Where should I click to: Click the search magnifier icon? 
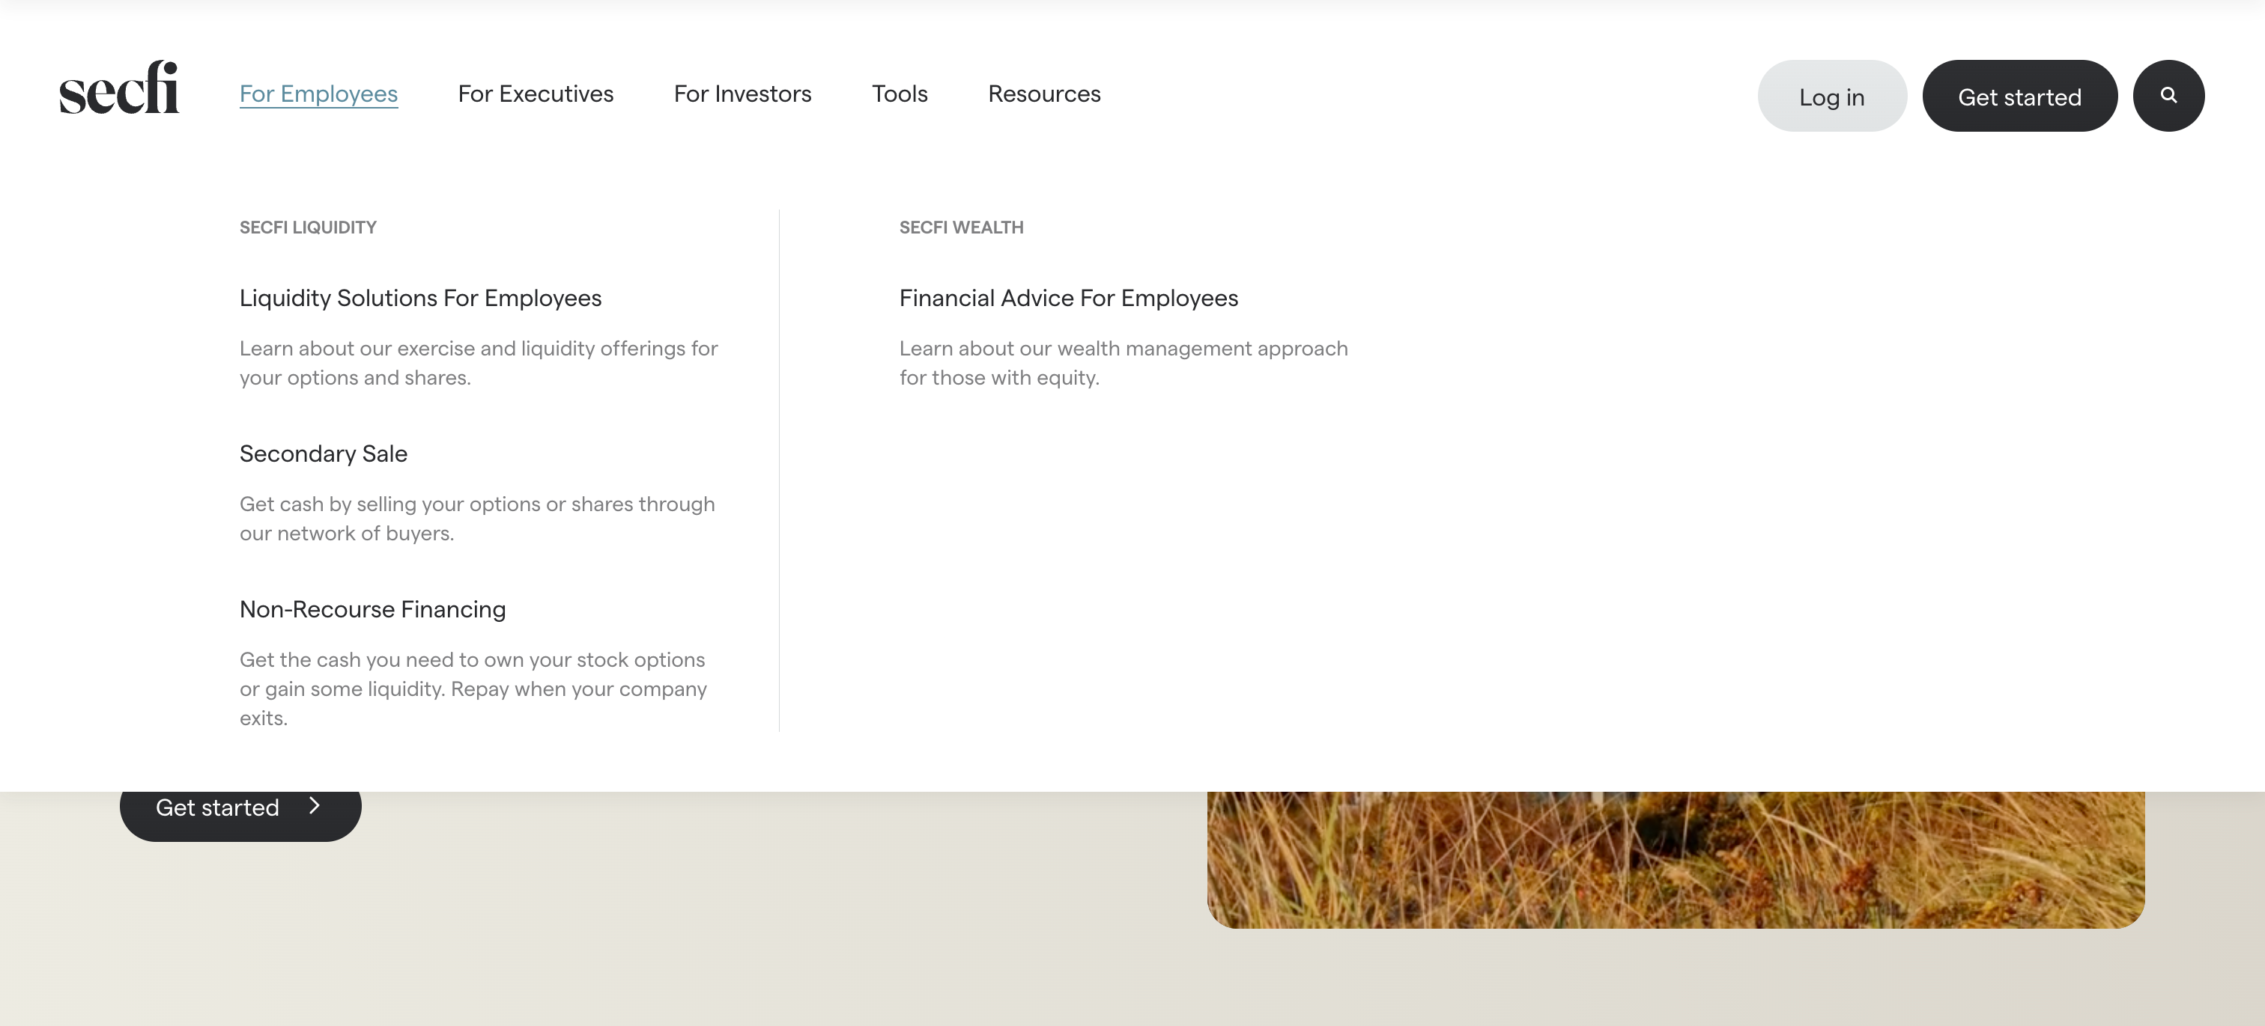[2168, 96]
